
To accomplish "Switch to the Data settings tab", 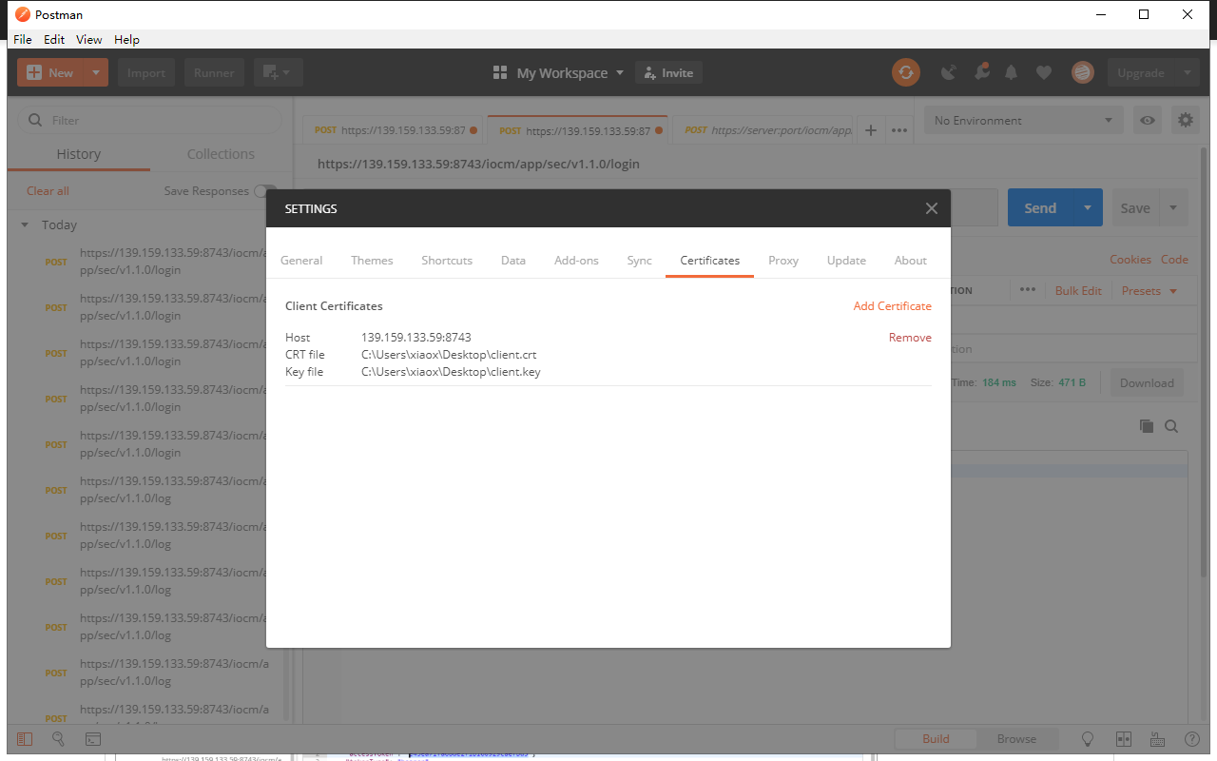I will click(x=513, y=261).
